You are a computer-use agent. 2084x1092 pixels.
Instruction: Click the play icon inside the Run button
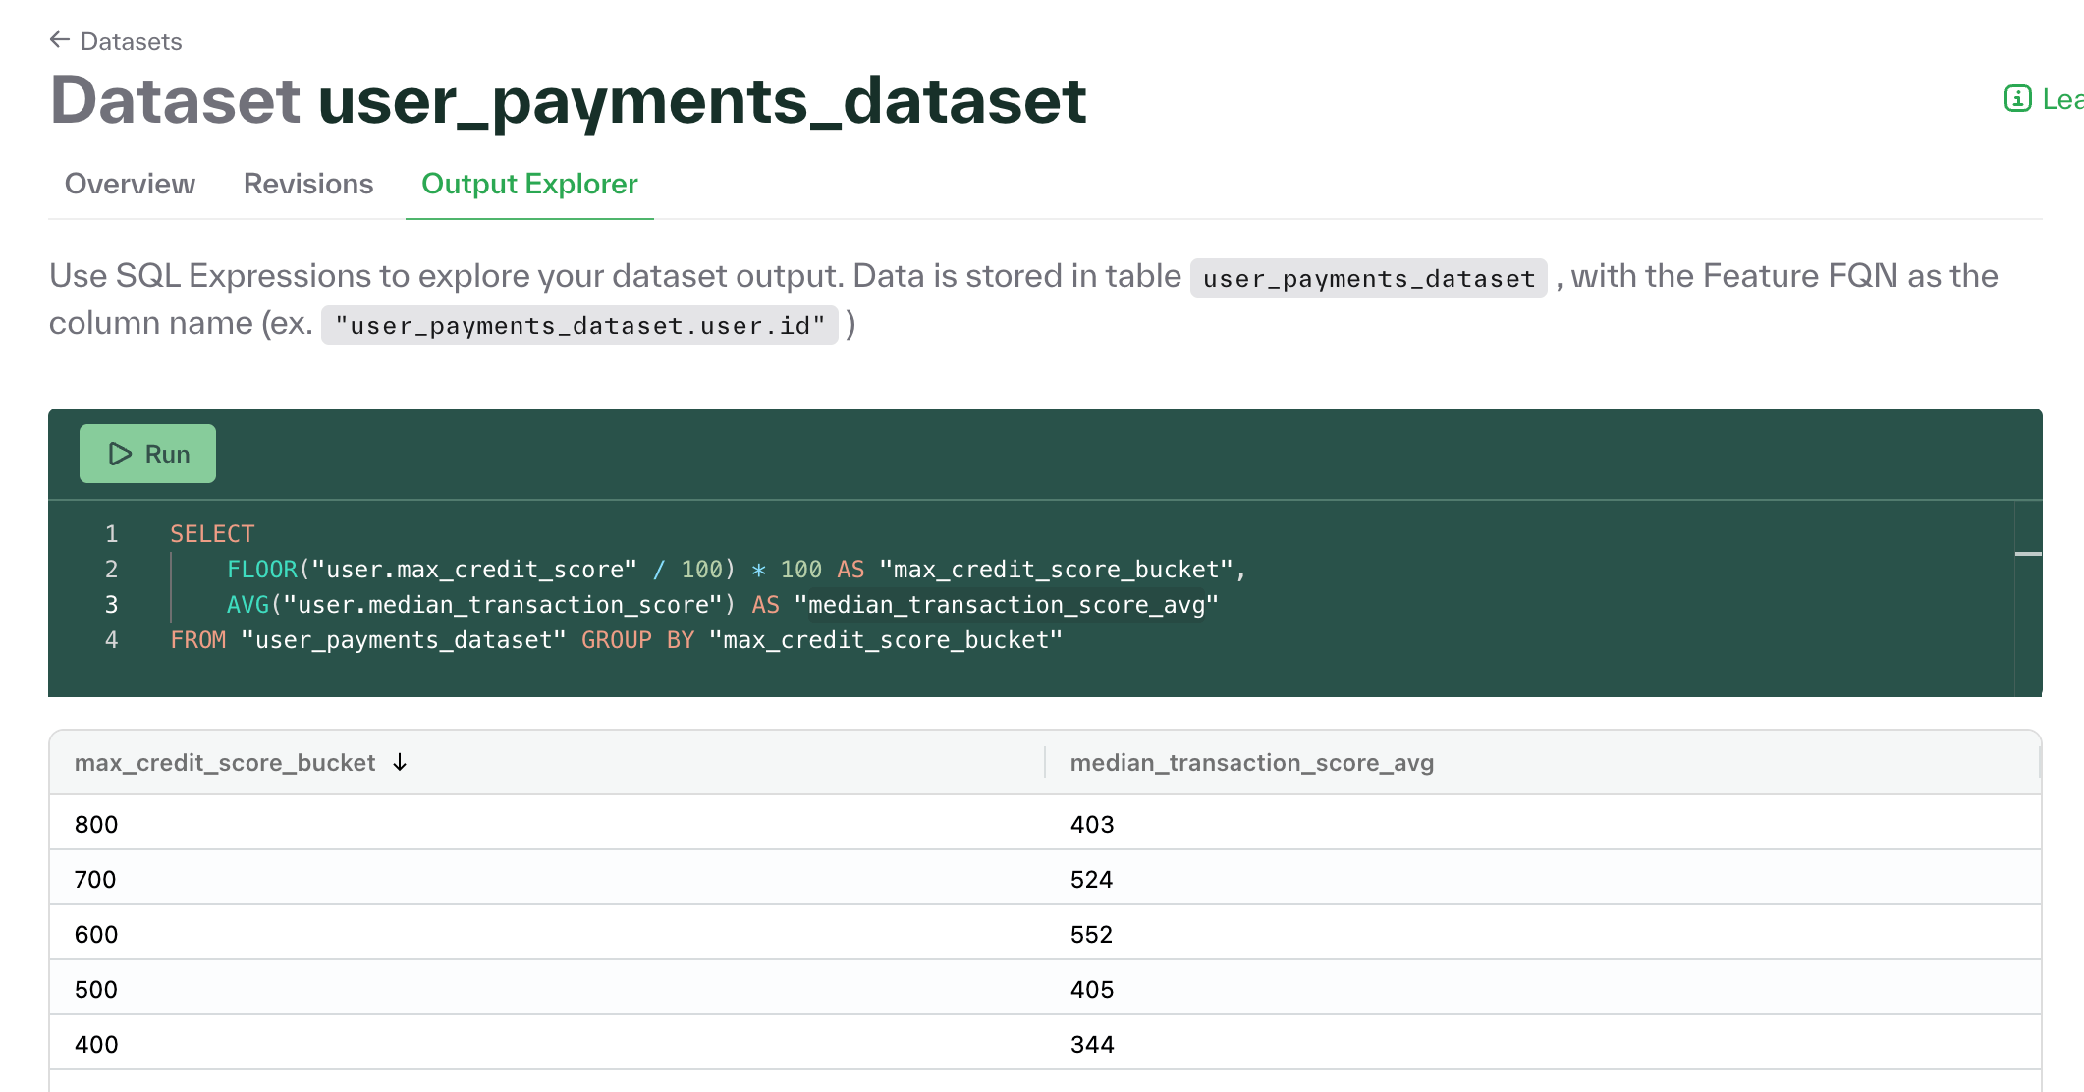tap(121, 453)
